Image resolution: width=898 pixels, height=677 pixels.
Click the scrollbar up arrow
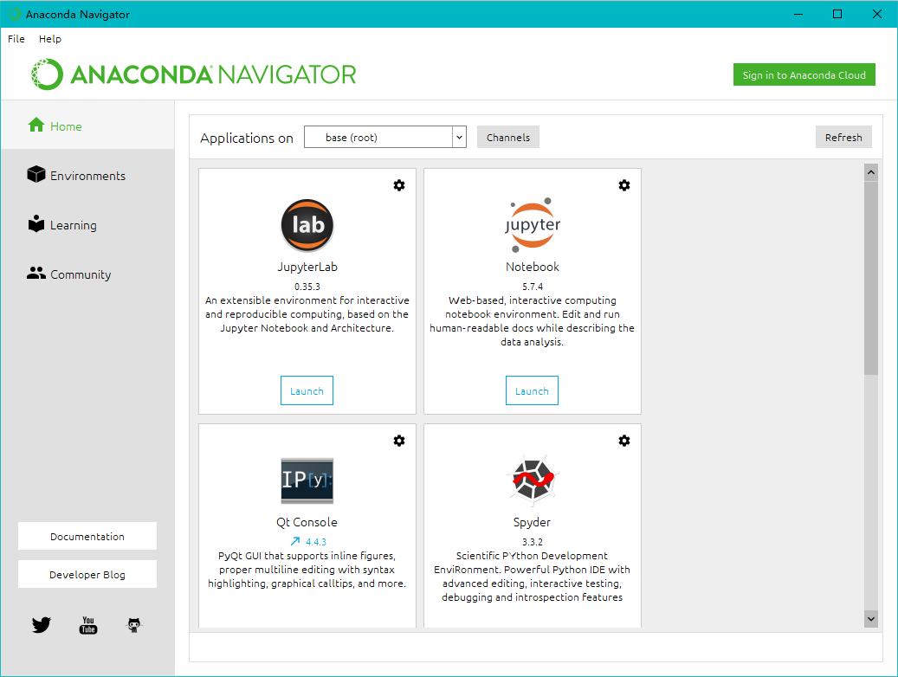871,172
